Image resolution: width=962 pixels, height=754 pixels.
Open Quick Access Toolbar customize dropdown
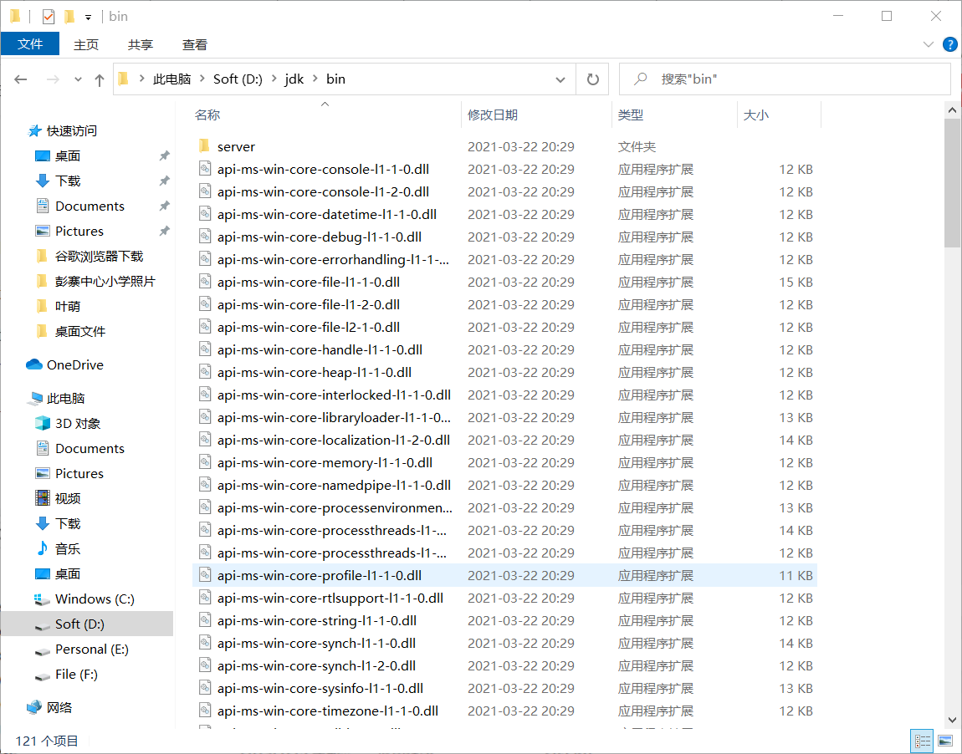coord(88,17)
